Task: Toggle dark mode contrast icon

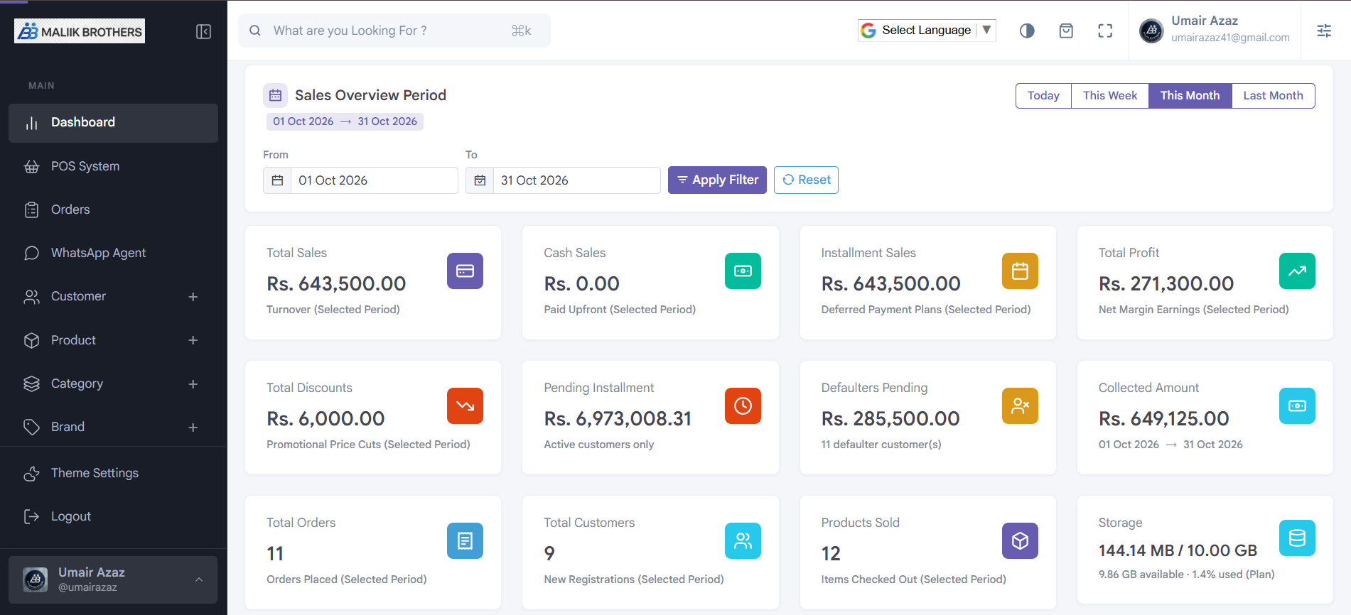Action: 1027,31
